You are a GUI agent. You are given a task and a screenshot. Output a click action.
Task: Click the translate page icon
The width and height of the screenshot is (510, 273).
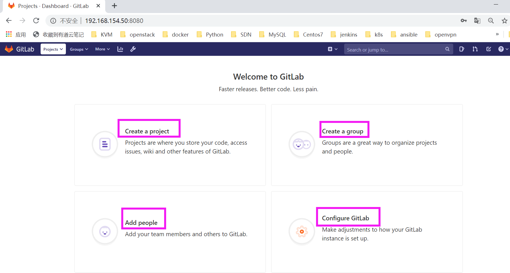click(477, 21)
